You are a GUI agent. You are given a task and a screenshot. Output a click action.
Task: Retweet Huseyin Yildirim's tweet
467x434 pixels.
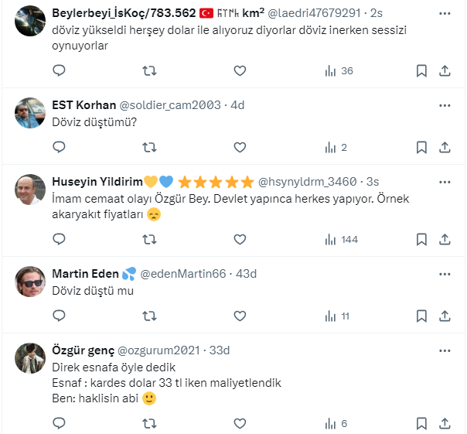click(x=150, y=239)
